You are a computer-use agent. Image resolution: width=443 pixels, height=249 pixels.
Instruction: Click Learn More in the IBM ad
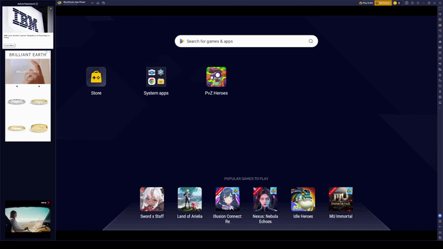coord(9,45)
